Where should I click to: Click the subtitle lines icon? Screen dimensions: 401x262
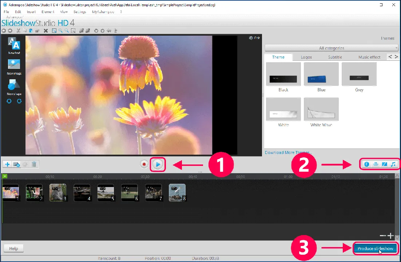tap(376, 164)
